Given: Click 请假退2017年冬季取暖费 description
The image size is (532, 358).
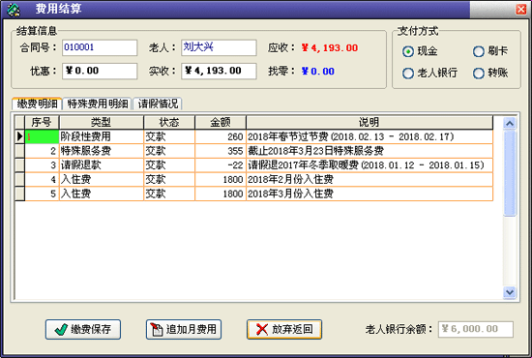Looking at the screenshot, I should click(x=369, y=165).
